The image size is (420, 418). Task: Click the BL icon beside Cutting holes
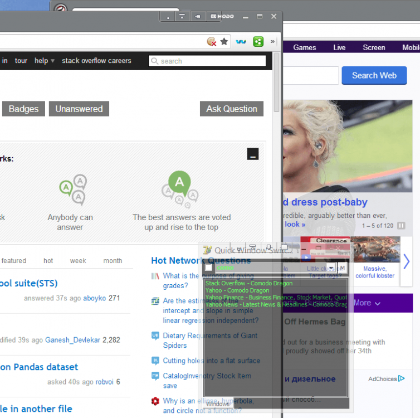[155, 361]
